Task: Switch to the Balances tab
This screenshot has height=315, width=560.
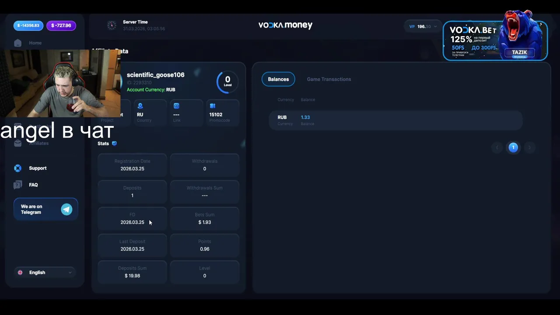Action: click(278, 79)
